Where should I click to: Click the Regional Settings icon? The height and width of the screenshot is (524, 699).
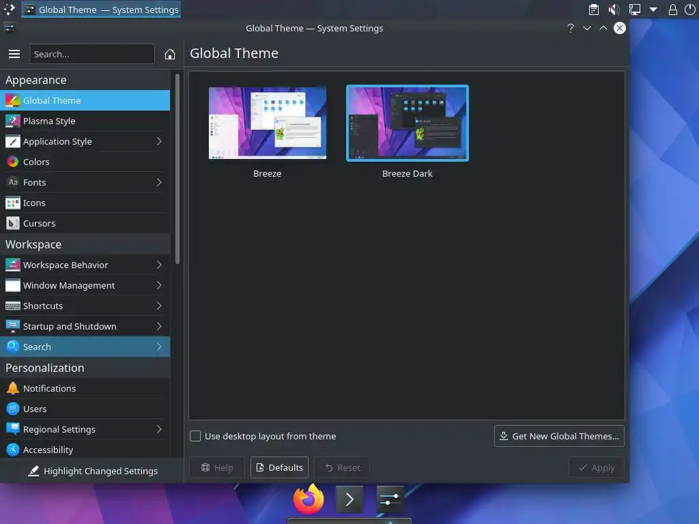click(x=12, y=430)
